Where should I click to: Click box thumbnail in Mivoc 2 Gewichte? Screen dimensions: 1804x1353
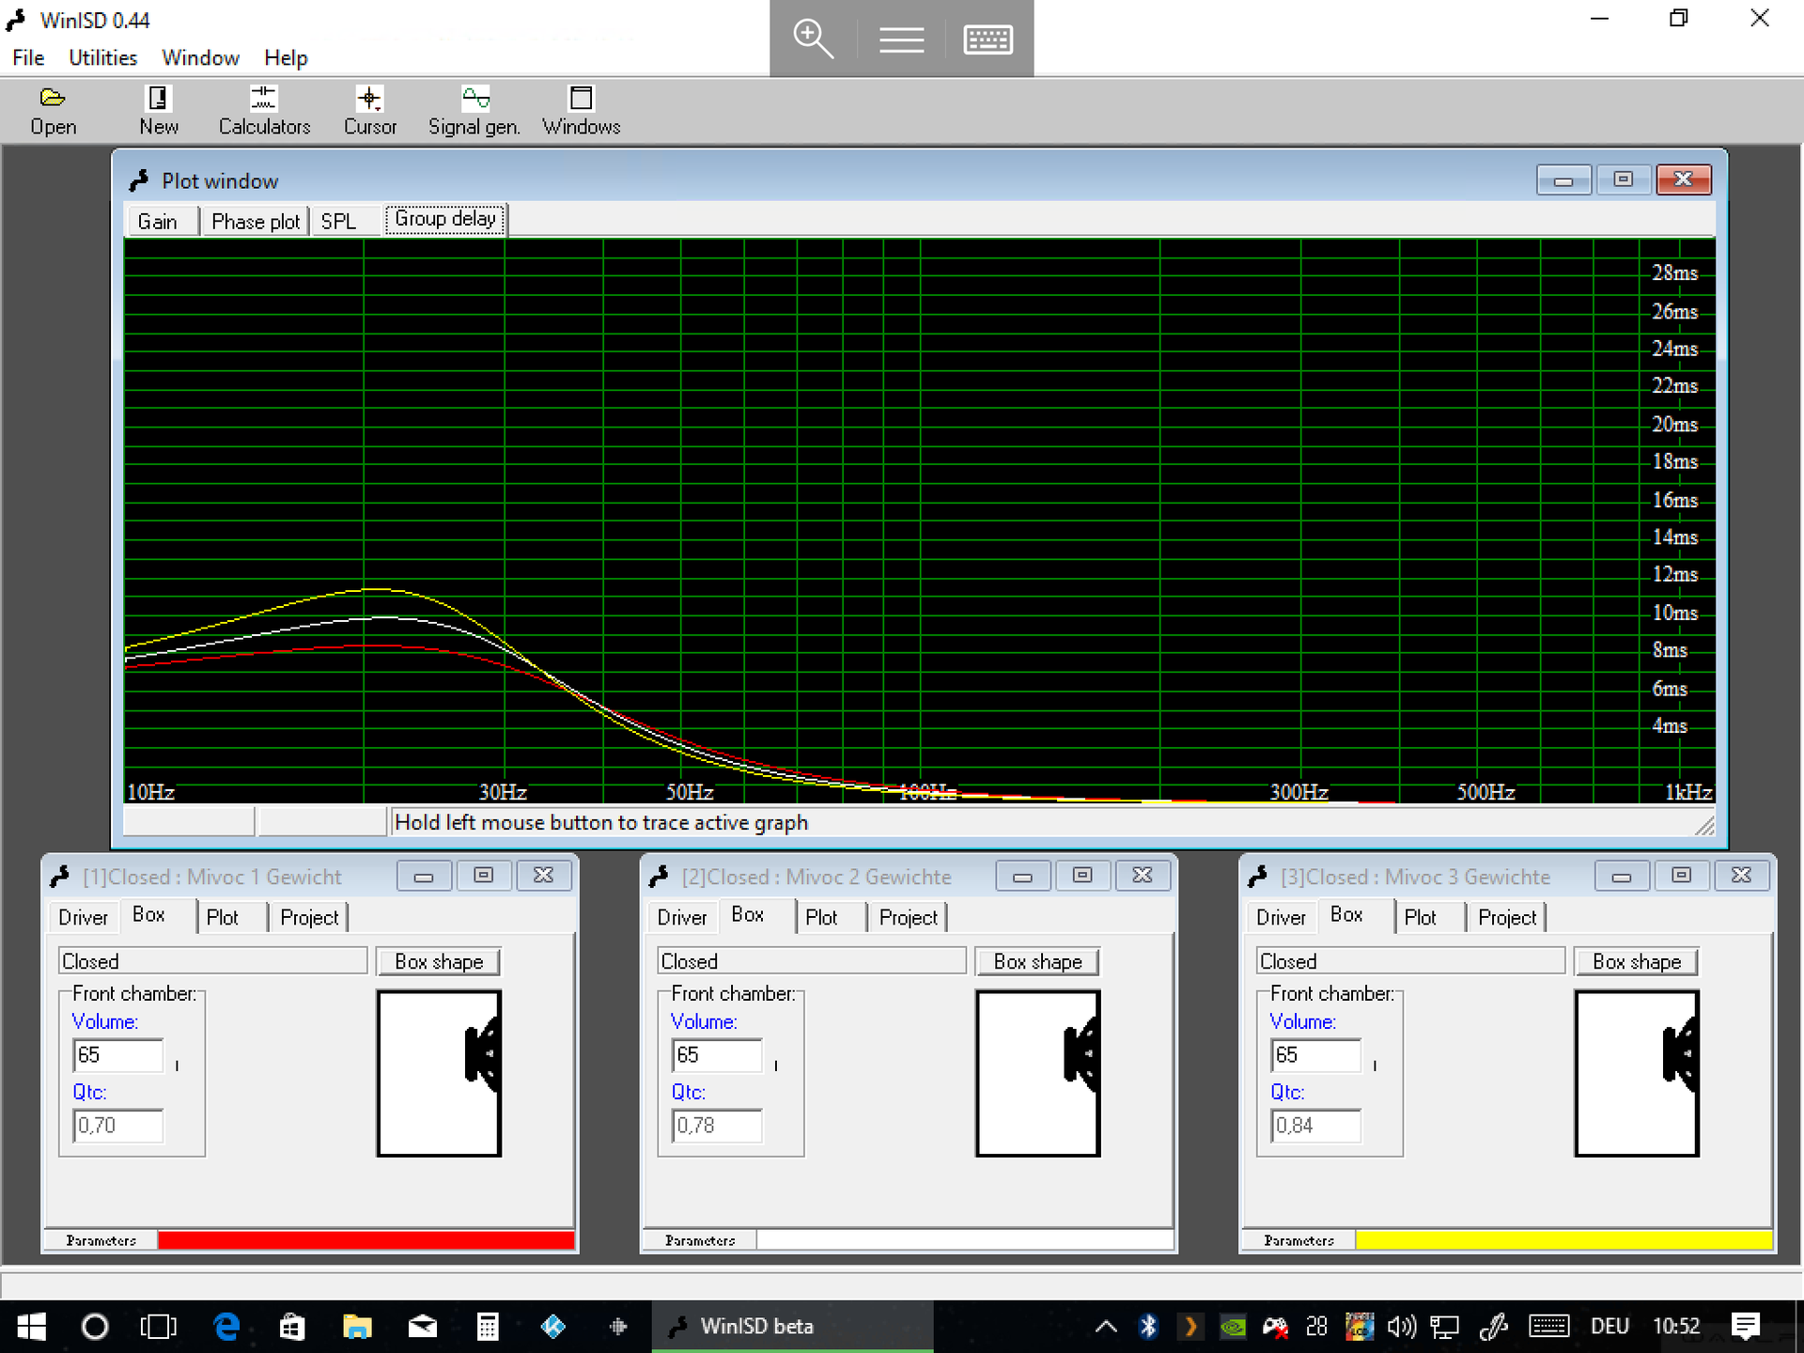tap(1038, 1073)
